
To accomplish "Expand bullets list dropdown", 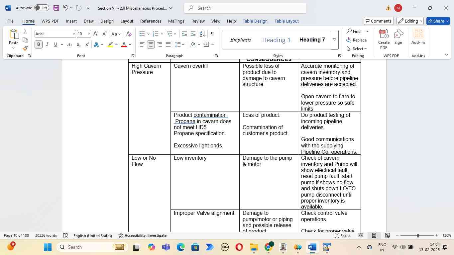I will pyautogui.click(x=148, y=34).
